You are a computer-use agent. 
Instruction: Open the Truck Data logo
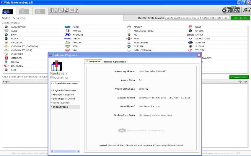pos(231,10)
